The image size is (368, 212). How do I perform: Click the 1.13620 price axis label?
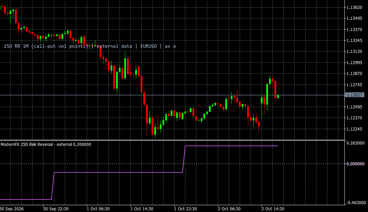pyautogui.click(x=354, y=7)
